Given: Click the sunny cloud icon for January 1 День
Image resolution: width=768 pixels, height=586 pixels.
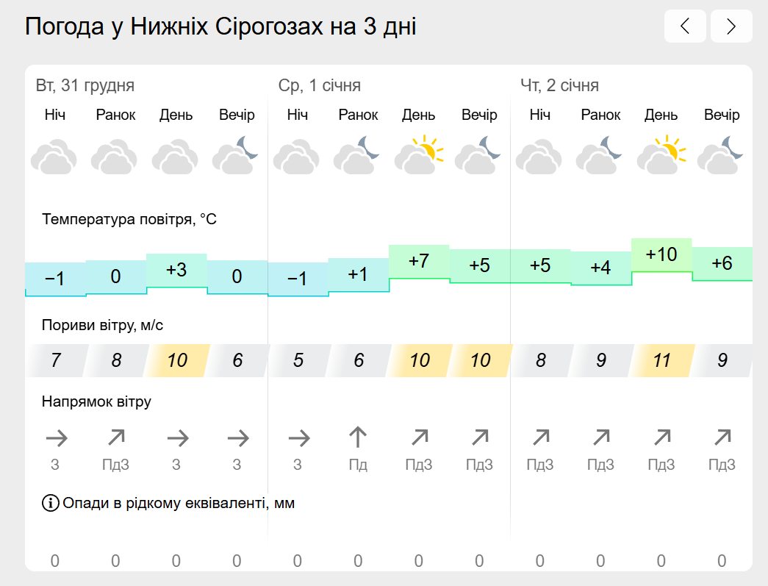Looking at the screenshot, I should [x=419, y=155].
